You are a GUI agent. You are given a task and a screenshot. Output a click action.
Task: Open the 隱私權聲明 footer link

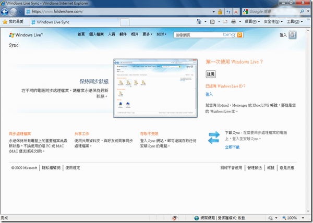coord(51,168)
